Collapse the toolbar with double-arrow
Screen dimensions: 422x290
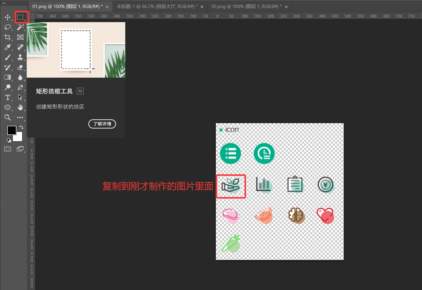(4, 3)
